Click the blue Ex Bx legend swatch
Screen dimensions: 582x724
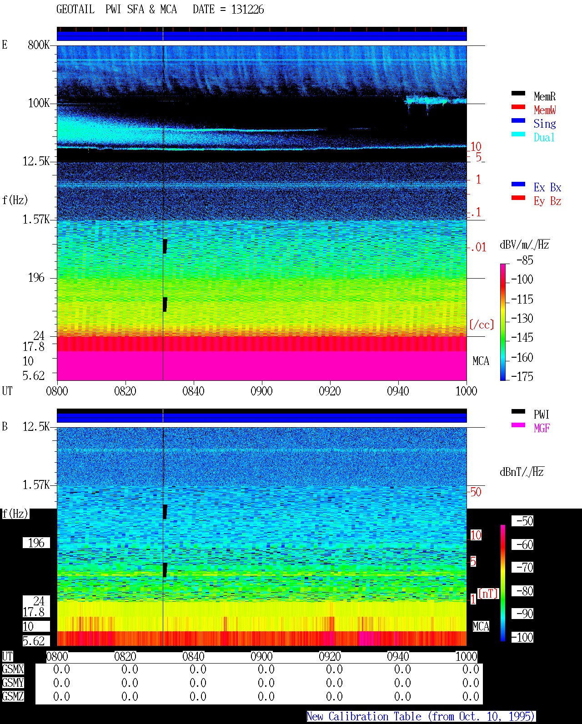518,184
